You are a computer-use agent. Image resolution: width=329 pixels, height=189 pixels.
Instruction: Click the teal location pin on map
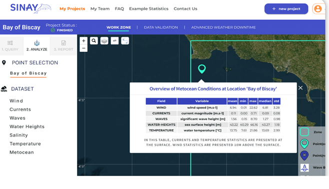pyautogui.click(x=202, y=69)
